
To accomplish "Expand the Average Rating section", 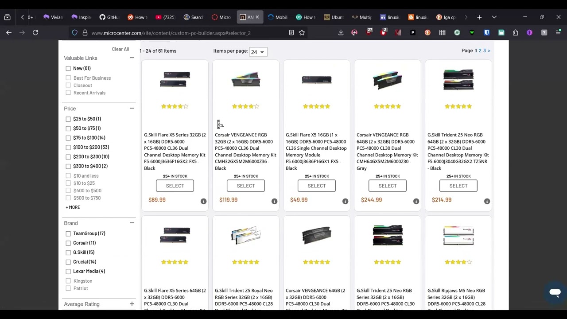I will pos(132,304).
